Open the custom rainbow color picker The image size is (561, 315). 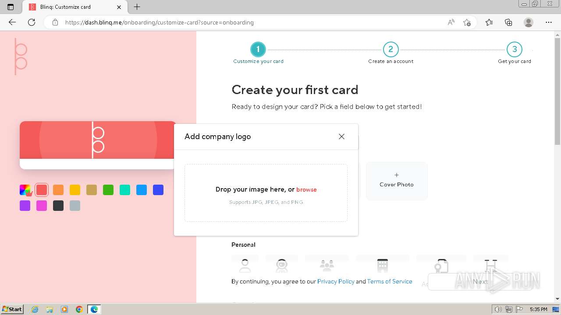pos(25,190)
